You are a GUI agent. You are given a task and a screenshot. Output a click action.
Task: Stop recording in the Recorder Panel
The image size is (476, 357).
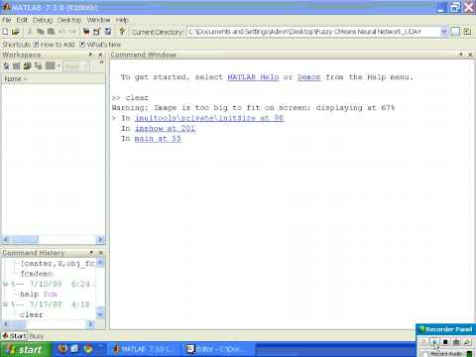[445, 342]
